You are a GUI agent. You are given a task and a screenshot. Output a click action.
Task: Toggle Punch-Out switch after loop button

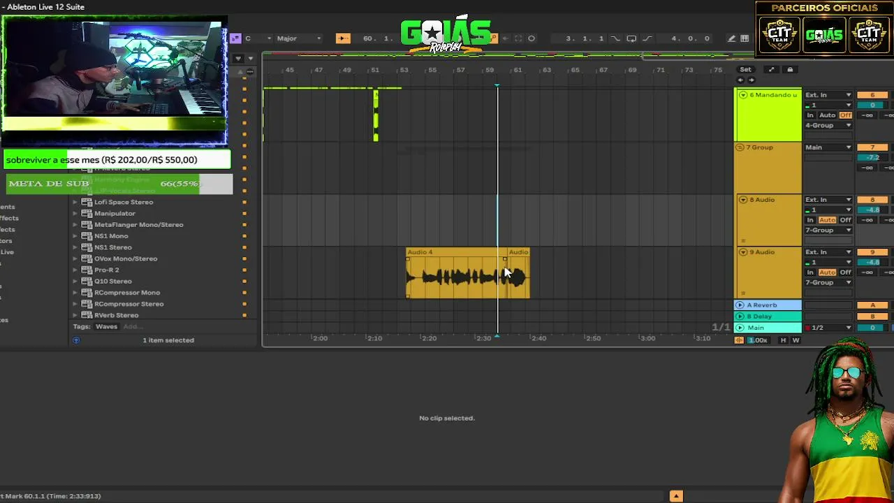(647, 38)
